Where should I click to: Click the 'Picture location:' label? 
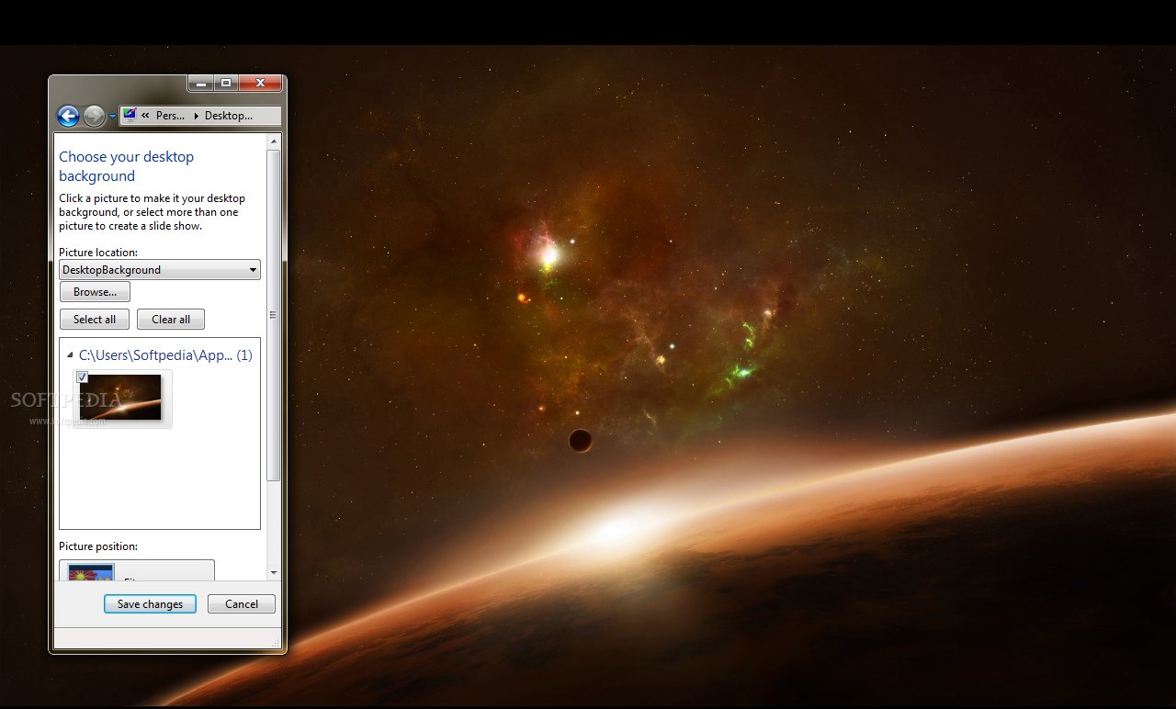click(x=98, y=253)
